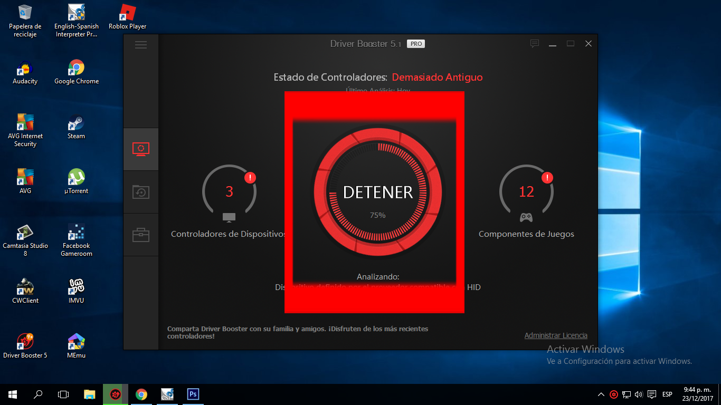
Task: Select the Driver Booster 5 desktop icon
Action: (25, 346)
